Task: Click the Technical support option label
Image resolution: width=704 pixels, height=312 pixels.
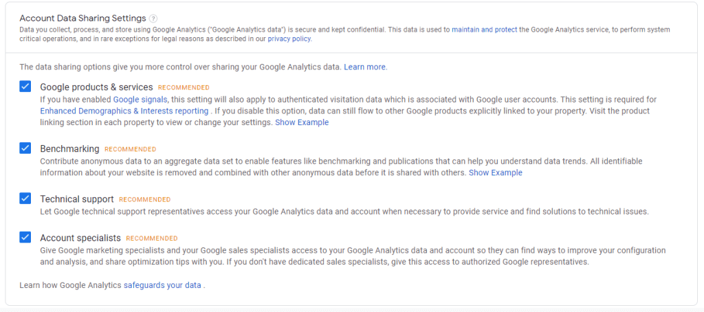Action: (77, 199)
